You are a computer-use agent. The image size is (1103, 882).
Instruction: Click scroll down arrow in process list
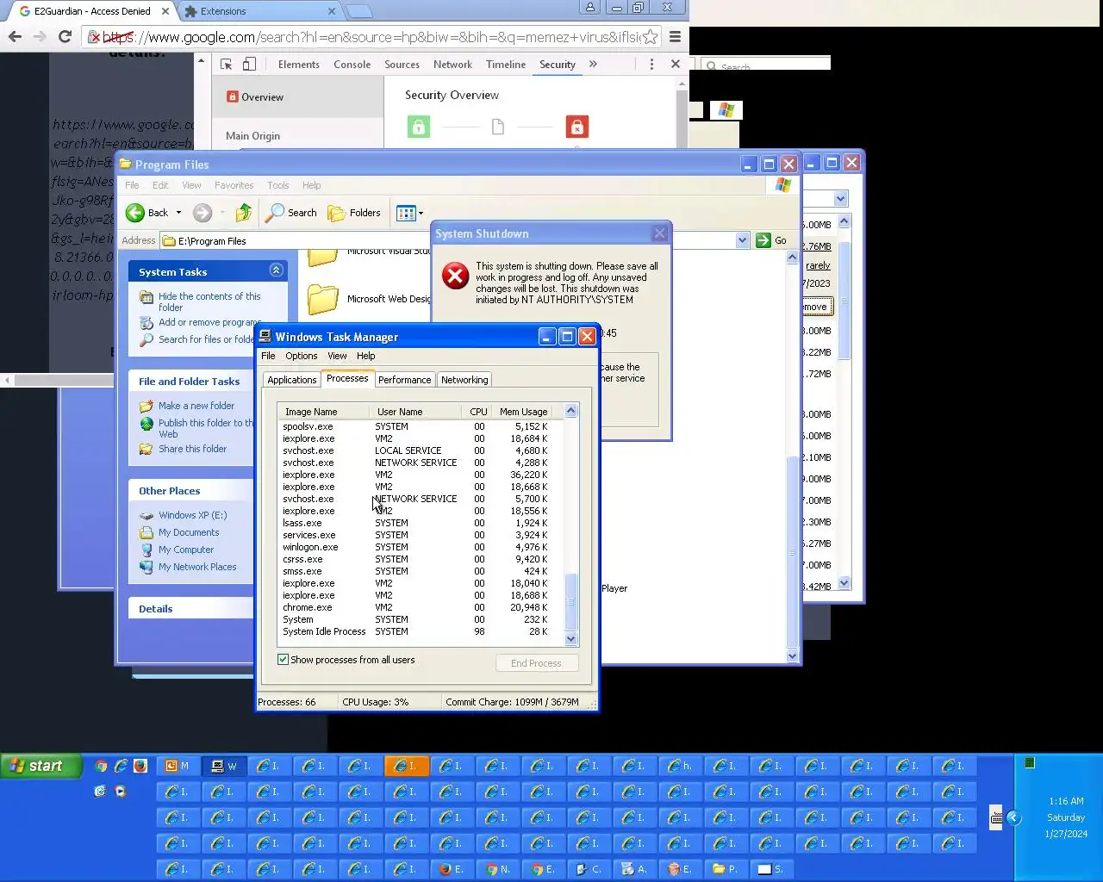tap(570, 638)
